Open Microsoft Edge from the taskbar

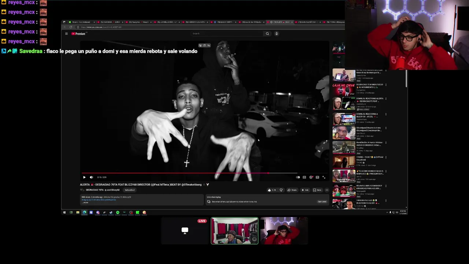pyautogui.click(x=84, y=212)
